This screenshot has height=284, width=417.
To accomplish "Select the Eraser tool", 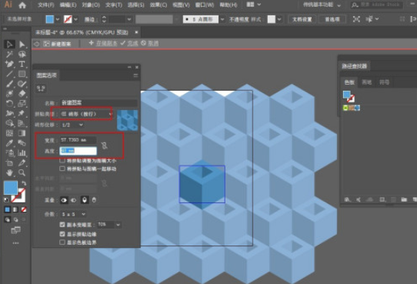I will pyautogui.click(x=22, y=94).
